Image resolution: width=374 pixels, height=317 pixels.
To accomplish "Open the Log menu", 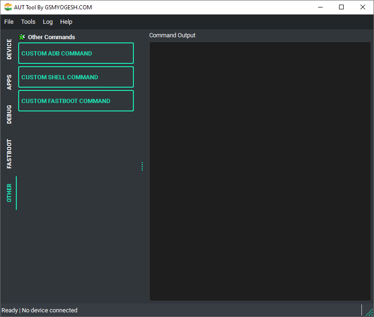I will point(48,21).
